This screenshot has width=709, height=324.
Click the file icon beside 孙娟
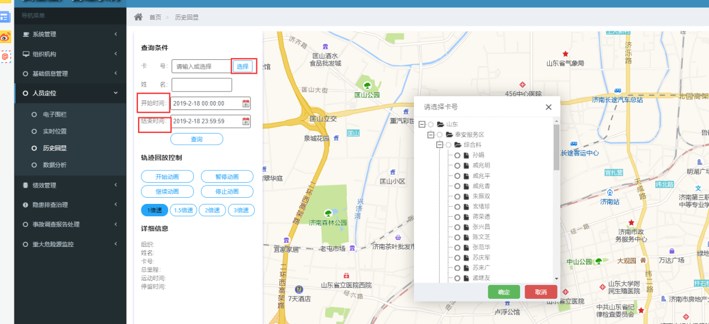pos(466,155)
